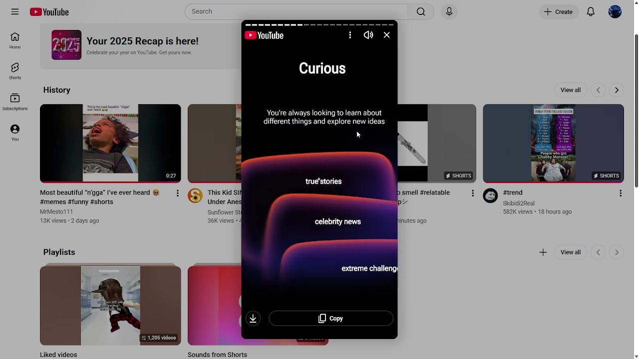
Task: Go to previous History items arrow
Action: (598, 90)
